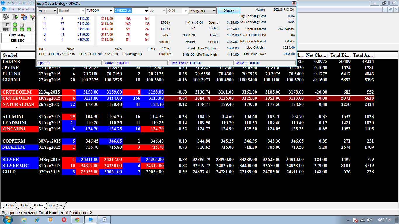399x224 pixels.
Task: Switch to the Sachin watchlist tab
Action: (x=9, y=206)
